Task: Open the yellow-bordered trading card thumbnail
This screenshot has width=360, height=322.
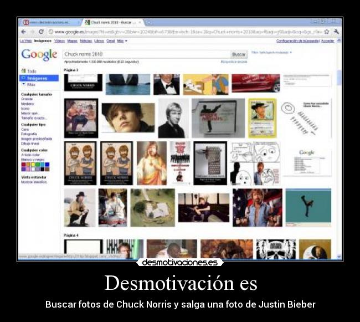Action: (x=262, y=118)
